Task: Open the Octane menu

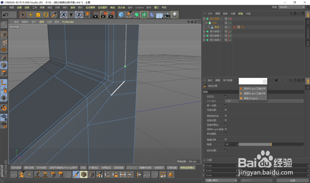Action: [139, 7]
